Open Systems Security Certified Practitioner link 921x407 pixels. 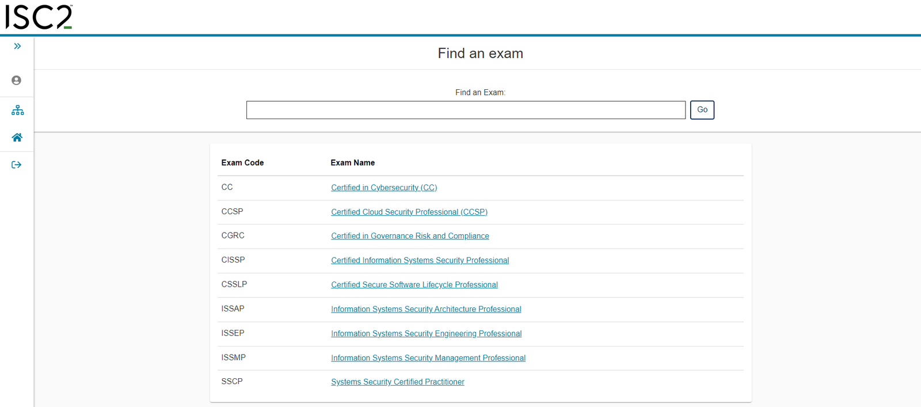(x=398, y=382)
